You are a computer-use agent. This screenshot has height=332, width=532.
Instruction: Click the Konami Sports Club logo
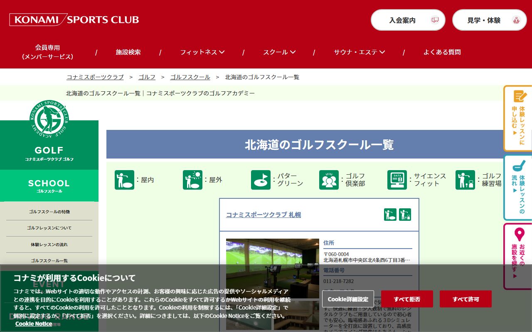[74, 20]
